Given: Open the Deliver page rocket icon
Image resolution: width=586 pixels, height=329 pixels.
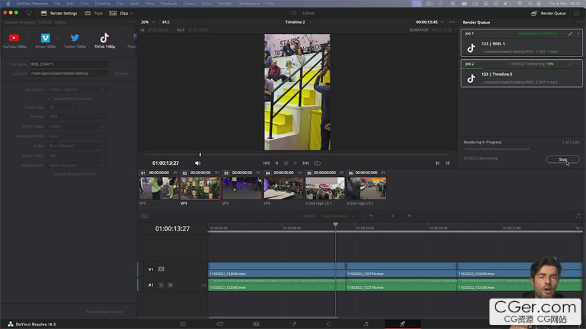Looking at the screenshot, I should pos(402,324).
